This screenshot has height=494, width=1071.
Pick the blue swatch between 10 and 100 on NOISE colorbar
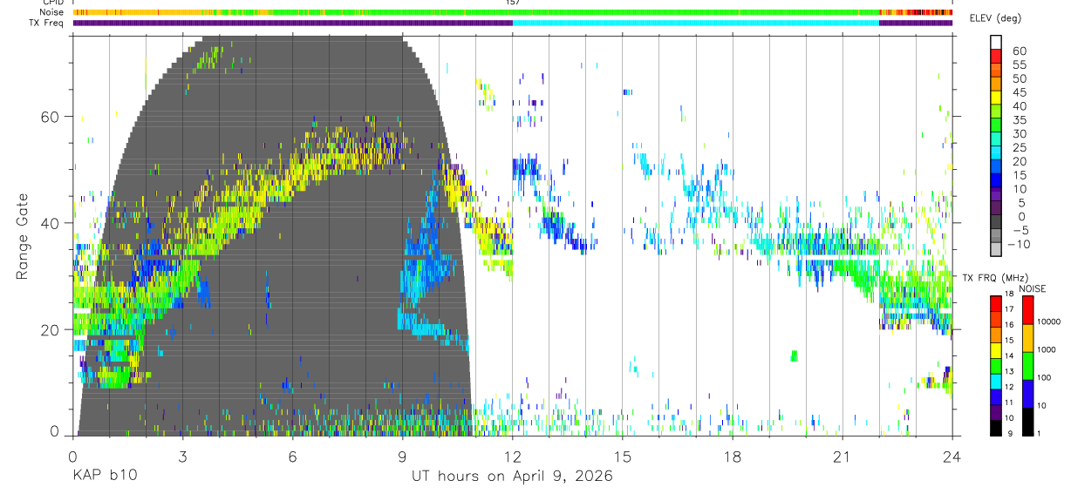(x=1029, y=393)
